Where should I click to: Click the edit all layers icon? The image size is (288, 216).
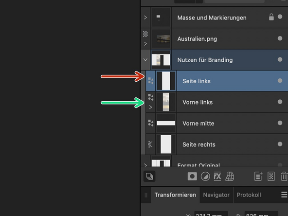point(149,176)
